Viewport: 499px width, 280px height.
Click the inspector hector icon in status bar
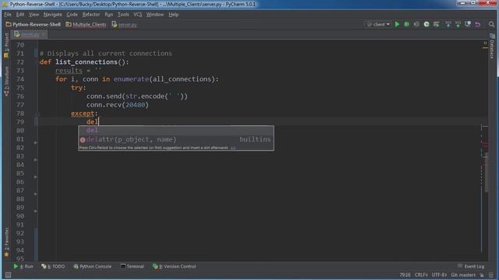491,275
